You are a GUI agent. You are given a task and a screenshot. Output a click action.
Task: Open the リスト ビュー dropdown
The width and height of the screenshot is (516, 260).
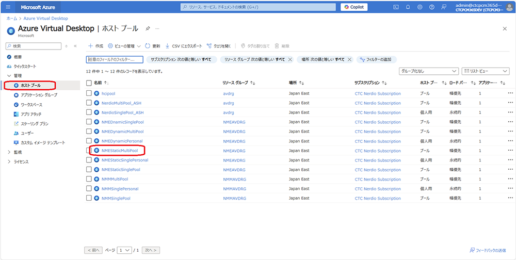(486, 71)
